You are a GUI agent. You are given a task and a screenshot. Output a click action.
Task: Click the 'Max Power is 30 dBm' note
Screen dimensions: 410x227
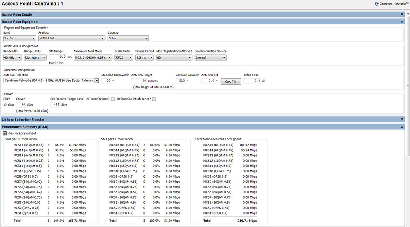[x=32, y=111]
